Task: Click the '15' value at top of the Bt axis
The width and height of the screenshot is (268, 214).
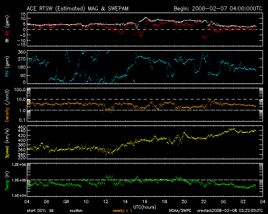Action: click(23, 14)
